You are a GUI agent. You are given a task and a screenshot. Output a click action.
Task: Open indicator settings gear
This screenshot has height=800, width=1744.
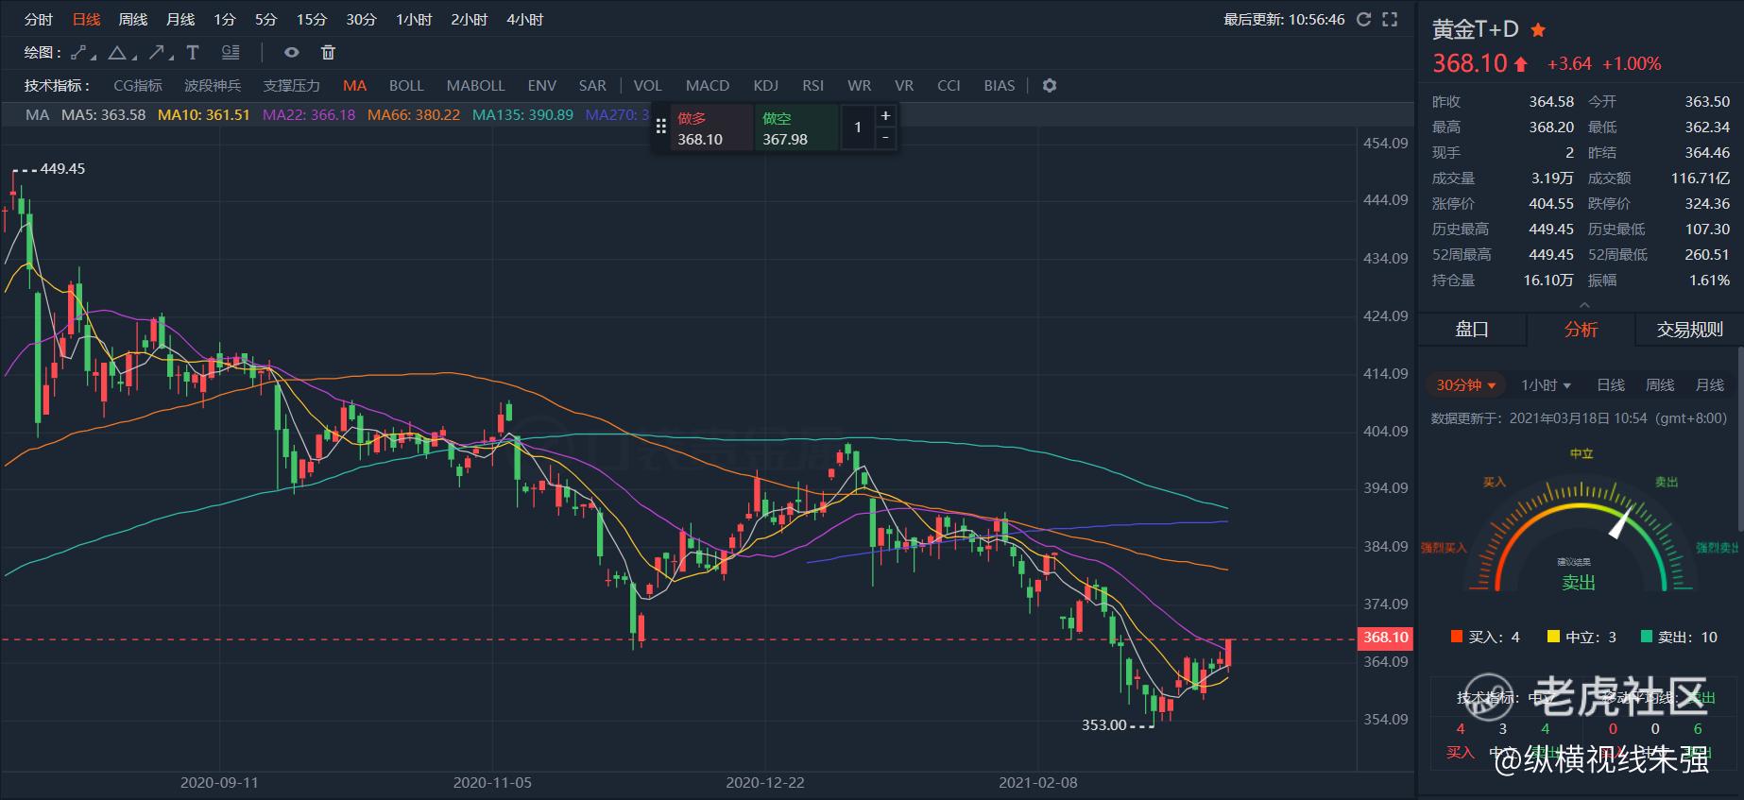1049,85
